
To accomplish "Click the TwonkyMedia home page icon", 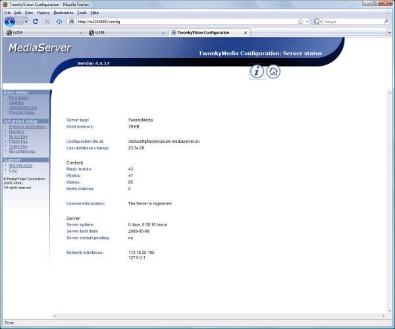I will point(273,72).
